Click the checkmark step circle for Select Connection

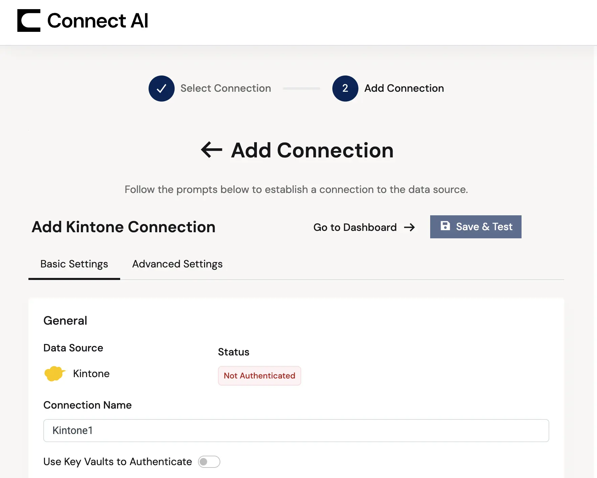[x=161, y=88]
